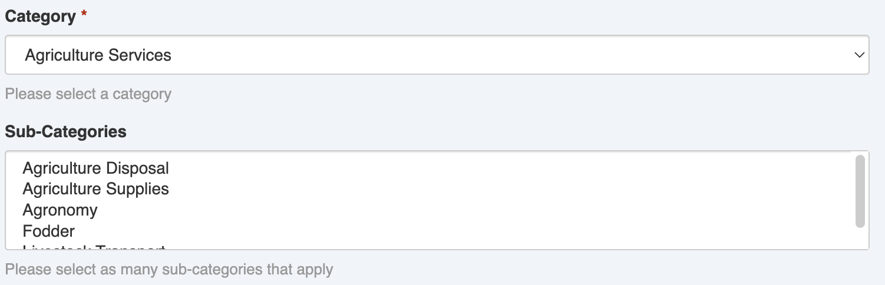
Task: Click the scrollbar track below the thumb
Action: click(x=860, y=238)
